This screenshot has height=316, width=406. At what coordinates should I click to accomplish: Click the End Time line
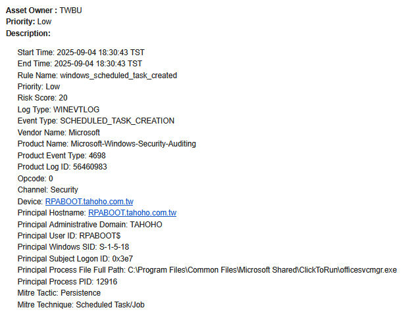point(80,64)
